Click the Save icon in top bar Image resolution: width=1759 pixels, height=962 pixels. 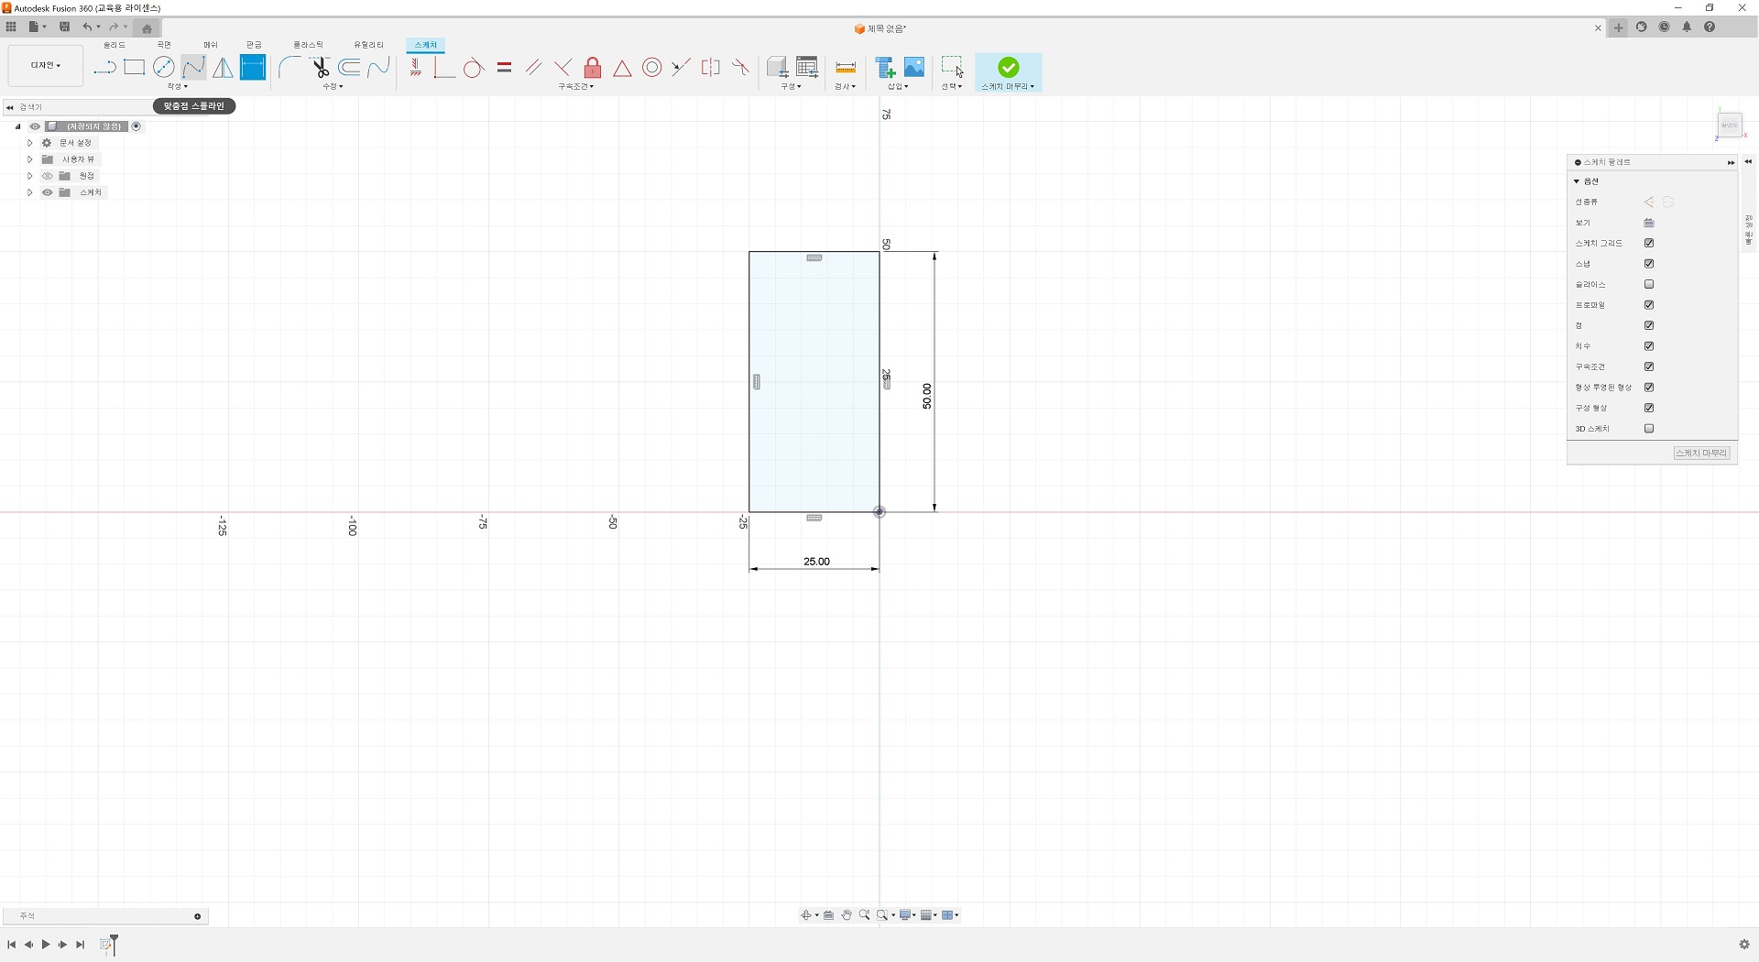click(64, 27)
